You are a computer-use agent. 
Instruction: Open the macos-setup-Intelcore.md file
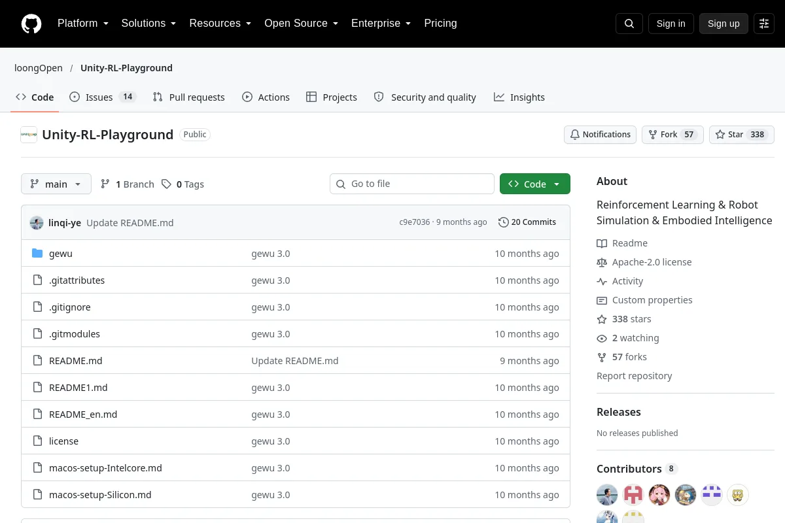click(x=105, y=468)
